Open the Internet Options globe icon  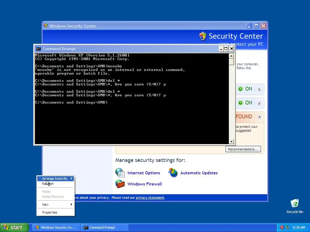click(x=120, y=172)
